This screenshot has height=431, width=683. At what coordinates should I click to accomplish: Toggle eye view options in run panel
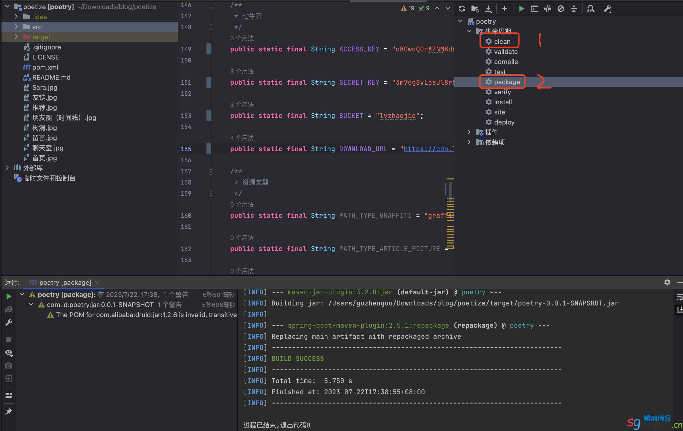(9, 353)
